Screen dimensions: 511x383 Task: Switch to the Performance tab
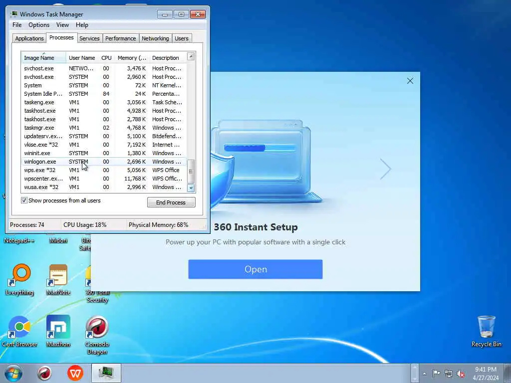point(120,38)
